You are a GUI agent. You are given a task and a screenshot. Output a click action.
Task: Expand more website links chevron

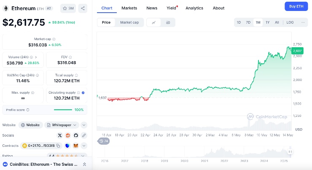click(x=84, y=125)
